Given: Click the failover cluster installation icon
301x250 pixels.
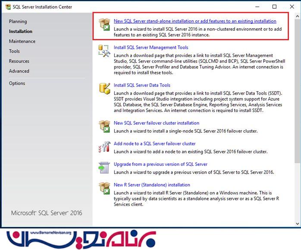Looking at the screenshot, I should click(104, 127).
